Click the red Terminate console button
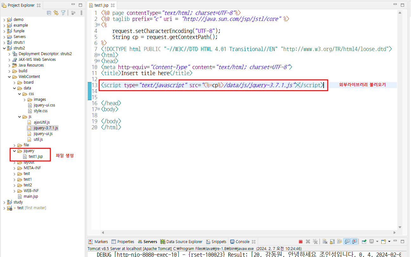This screenshot has width=411, height=257. (301, 241)
